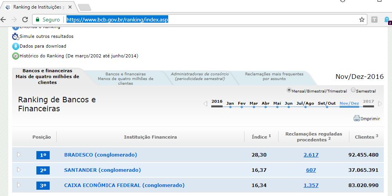The image size is (392, 196).
Task: Open Administradoras de consórcio tab
Action: pos(200,76)
